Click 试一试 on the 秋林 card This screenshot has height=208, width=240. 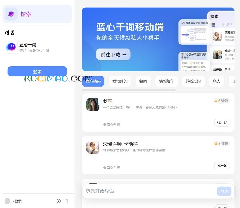[x=222, y=123]
